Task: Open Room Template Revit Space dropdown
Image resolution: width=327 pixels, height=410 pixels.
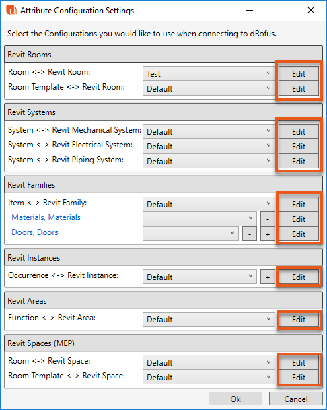Action: click(x=209, y=377)
